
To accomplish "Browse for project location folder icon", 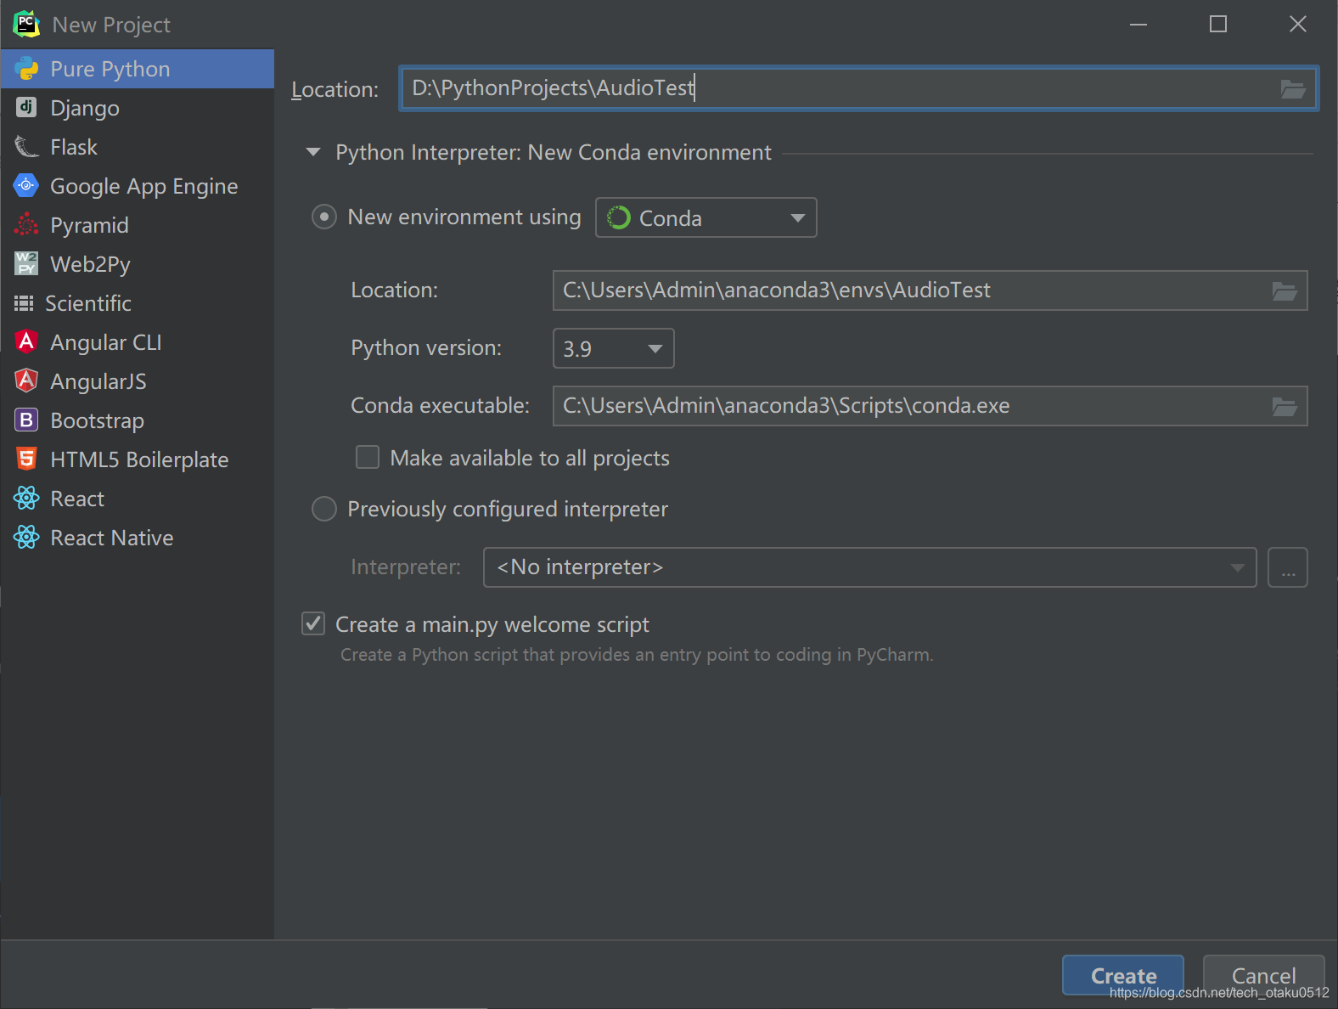I will (x=1293, y=89).
